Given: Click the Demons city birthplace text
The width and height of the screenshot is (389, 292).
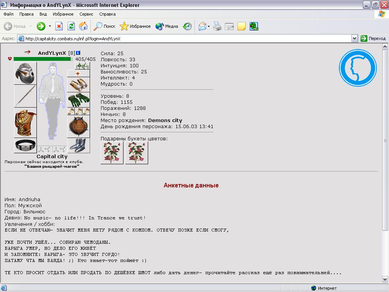Looking at the screenshot, I should tap(165, 121).
